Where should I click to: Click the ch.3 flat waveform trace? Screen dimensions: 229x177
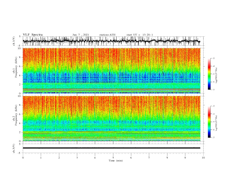pos(111,148)
